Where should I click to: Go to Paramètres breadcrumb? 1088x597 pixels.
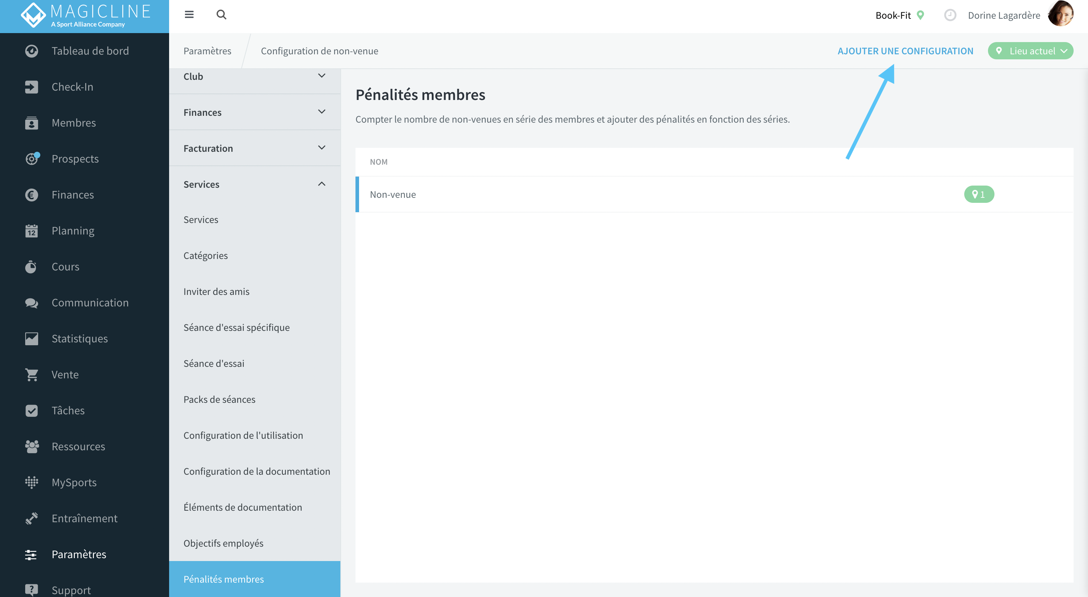pos(207,51)
